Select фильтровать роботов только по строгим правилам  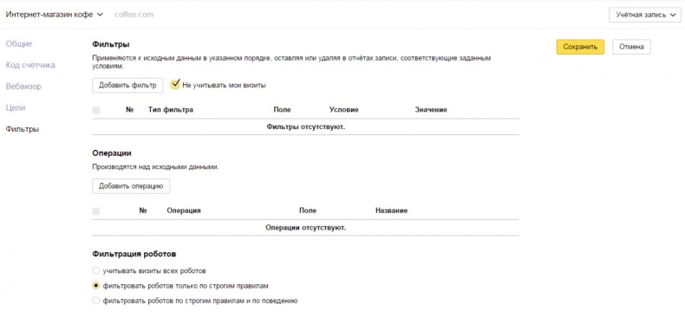96,286
